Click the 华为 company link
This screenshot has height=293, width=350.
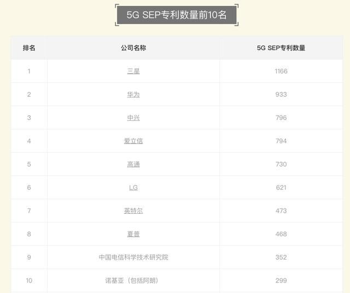[x=133, y=94]
